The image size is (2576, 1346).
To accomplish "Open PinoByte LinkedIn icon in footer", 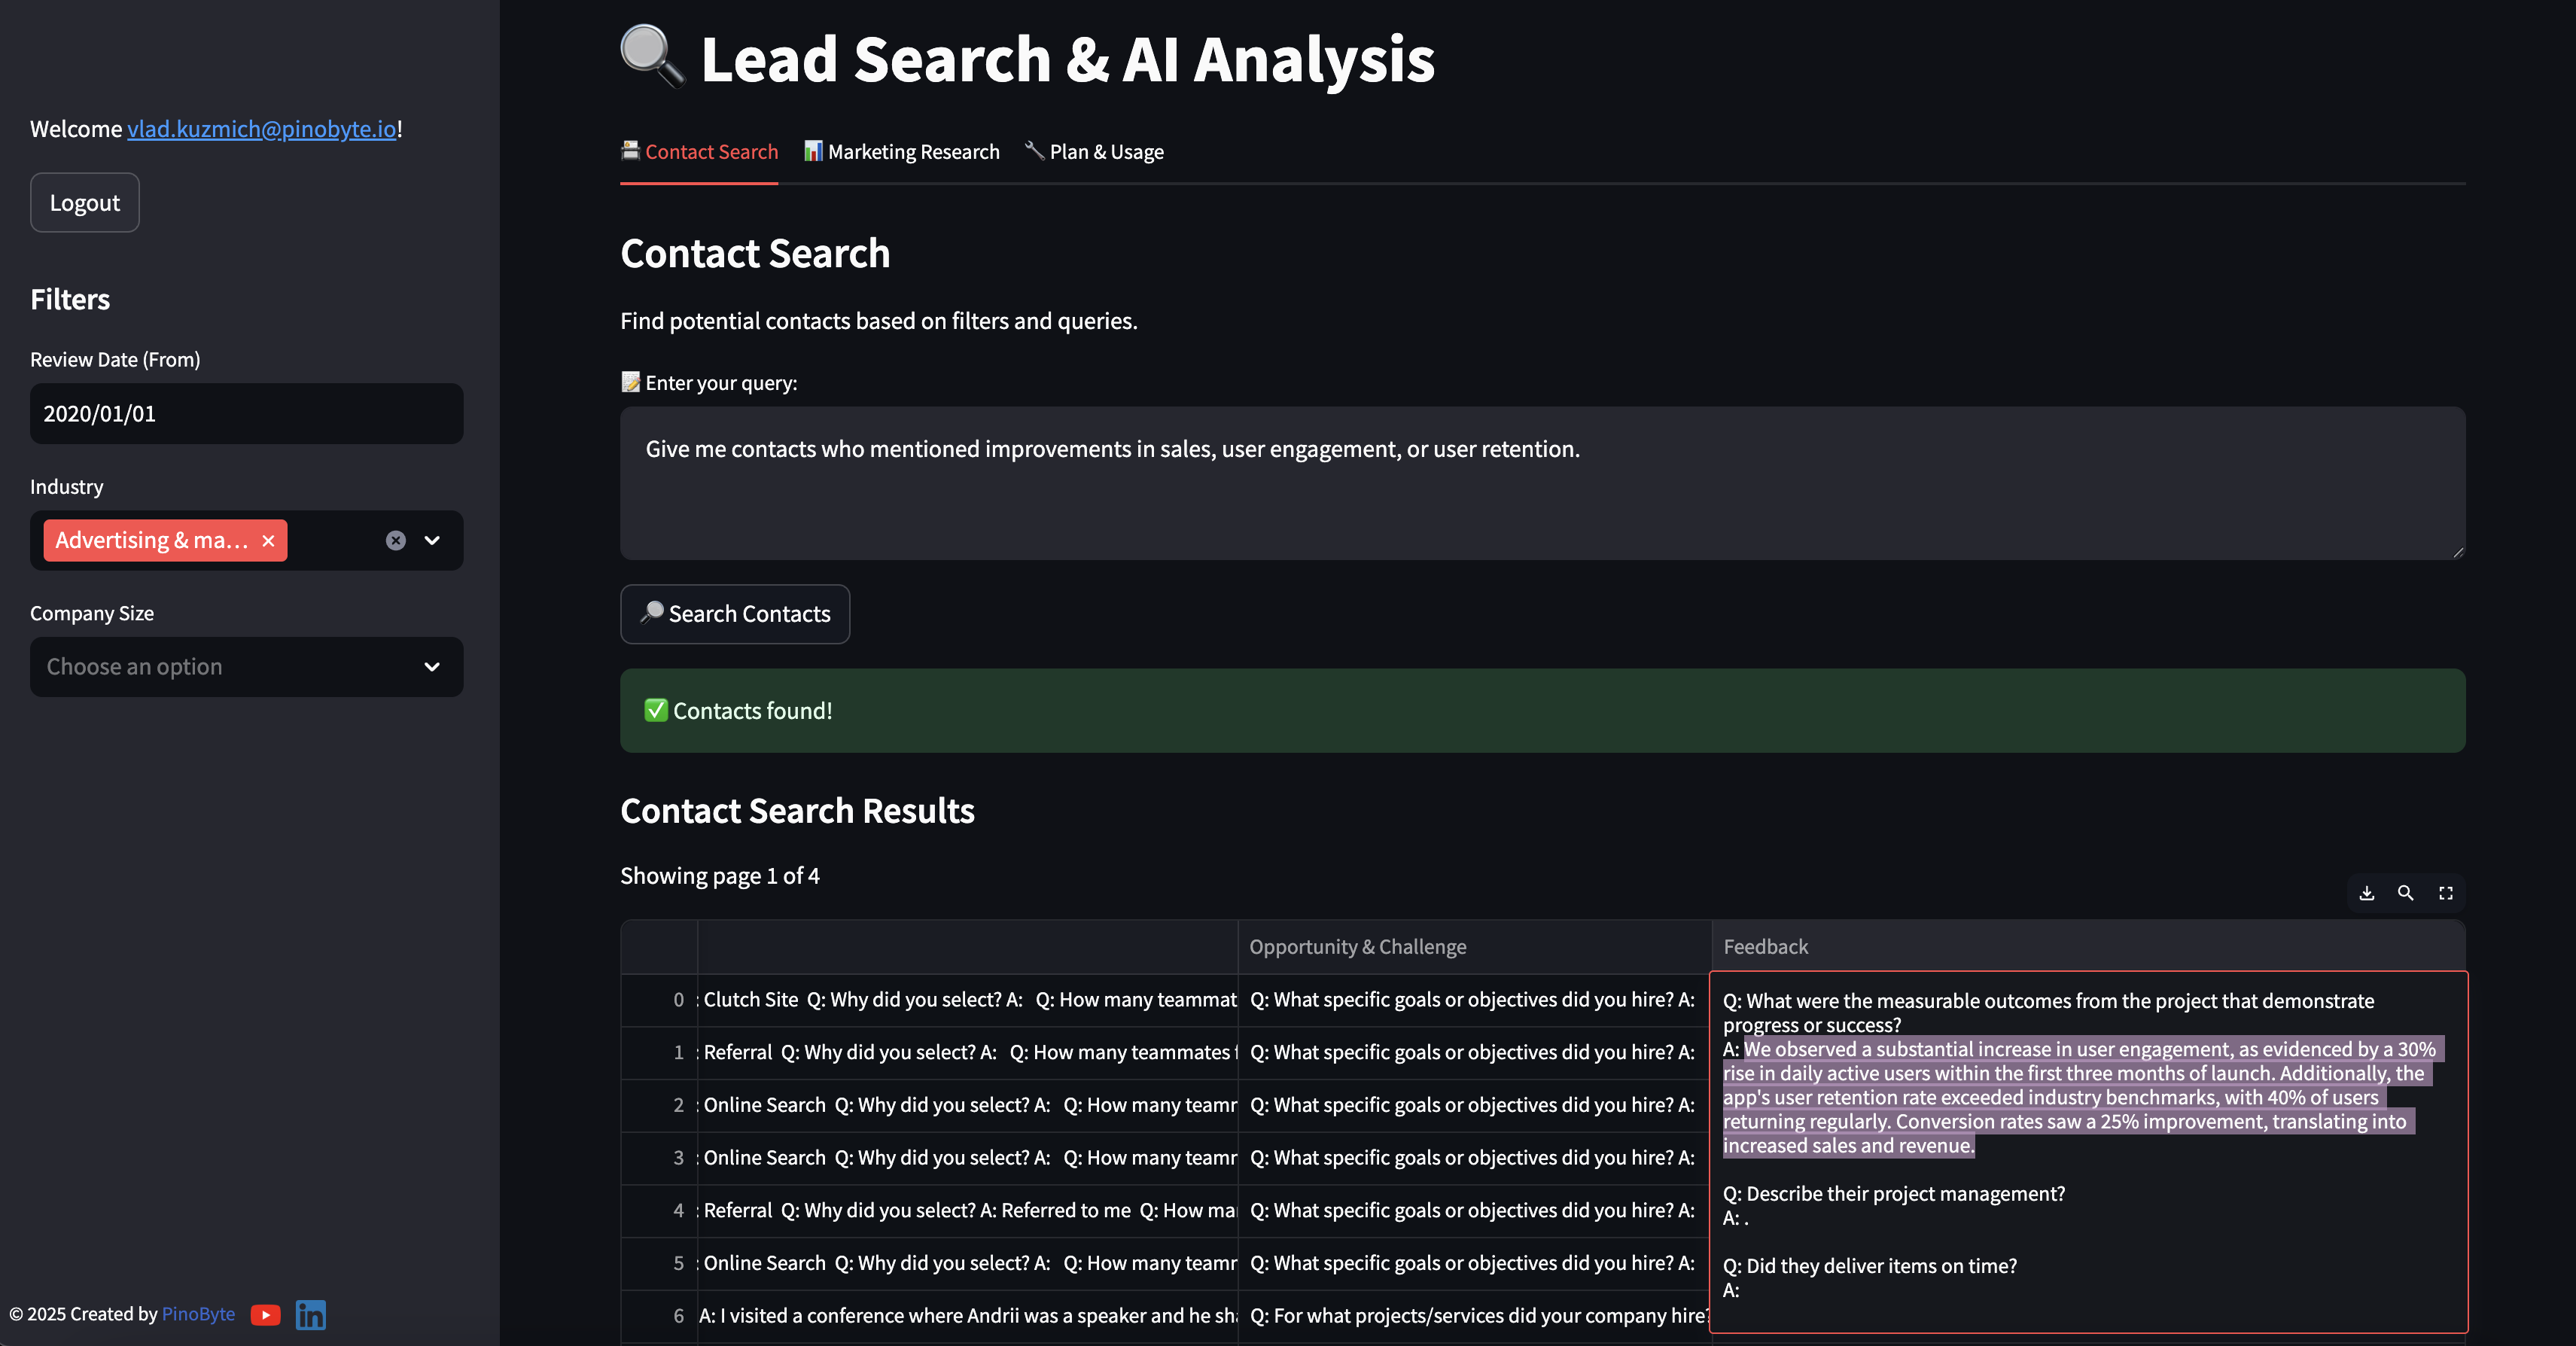I will pyautogui.click(x=310, y=1314).
